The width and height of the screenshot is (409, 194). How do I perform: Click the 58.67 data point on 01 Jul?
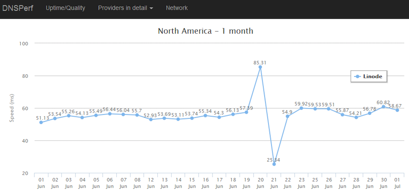pos(397,110)
